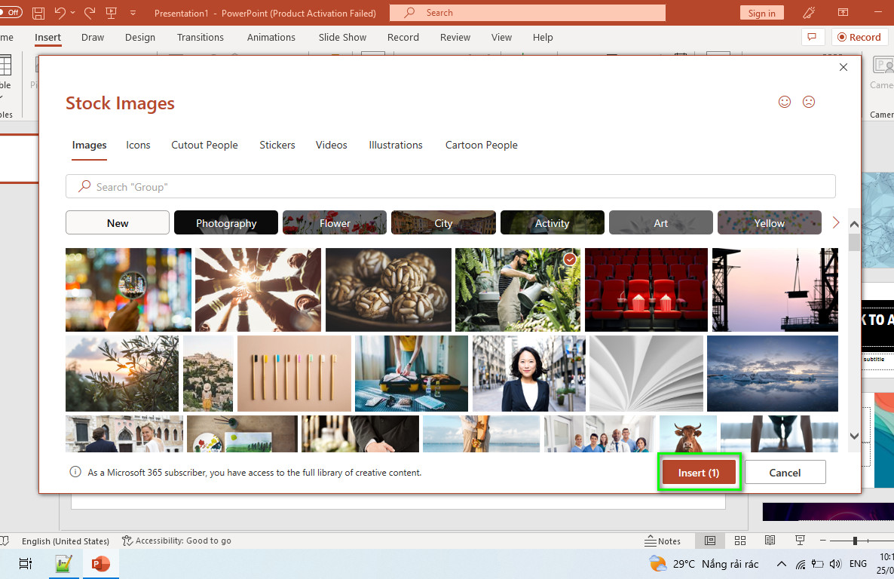Switch to Reading View icon
This screenshot has width=894, height=579.
click(x=770, y=541)
